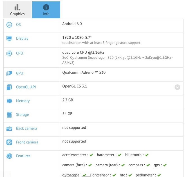This screenshot has width=186, height=177.
Task: Click the GPU icon
Action: click(9, 73)
